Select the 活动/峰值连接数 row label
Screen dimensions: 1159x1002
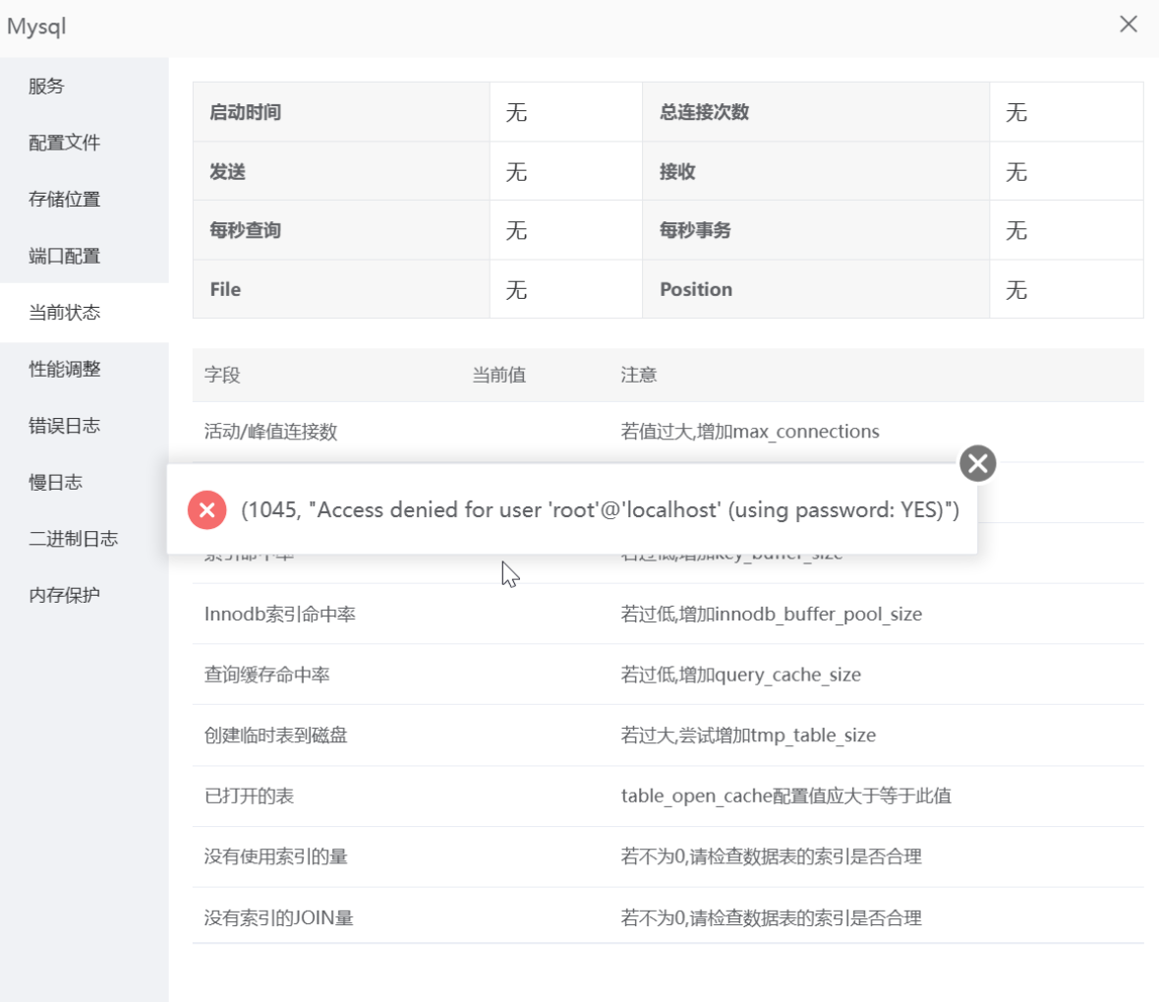[270, 431]
